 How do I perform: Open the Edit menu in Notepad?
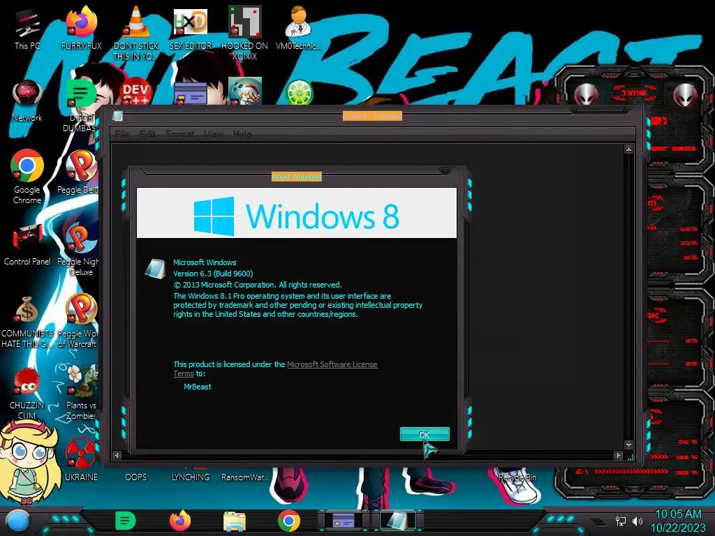tap(147, 134)
